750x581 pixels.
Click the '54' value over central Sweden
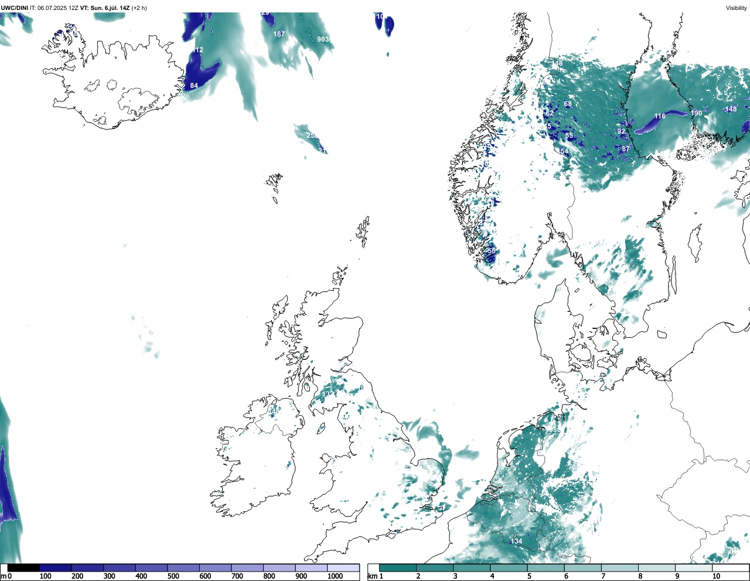tap(564, 151)
